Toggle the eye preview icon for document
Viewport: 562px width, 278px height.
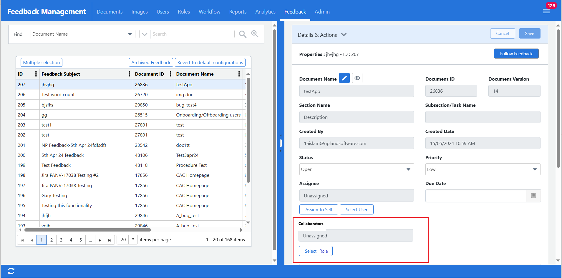point(357,78)
